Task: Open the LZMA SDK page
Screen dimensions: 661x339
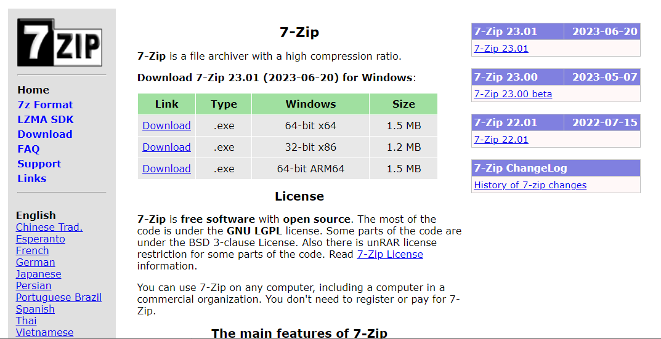Action: pyautogui.click(x=45, y=119)
